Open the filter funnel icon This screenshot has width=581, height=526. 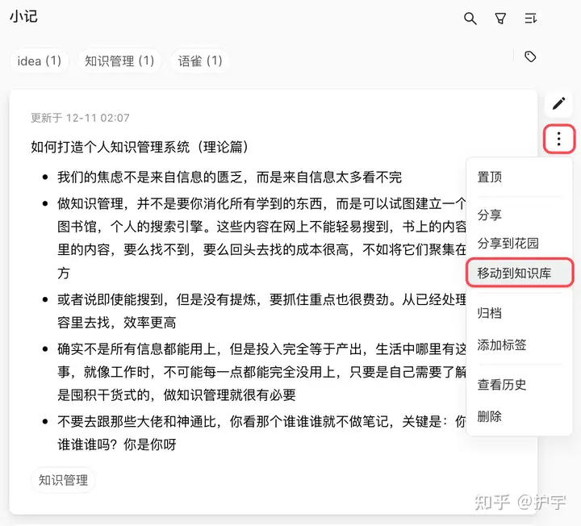pyautogui.click(x=500, y=19)
